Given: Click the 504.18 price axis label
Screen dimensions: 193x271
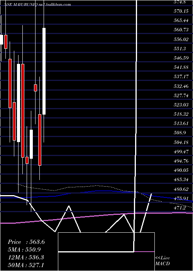Looking at the screenshot, I should tap(181, 142).
